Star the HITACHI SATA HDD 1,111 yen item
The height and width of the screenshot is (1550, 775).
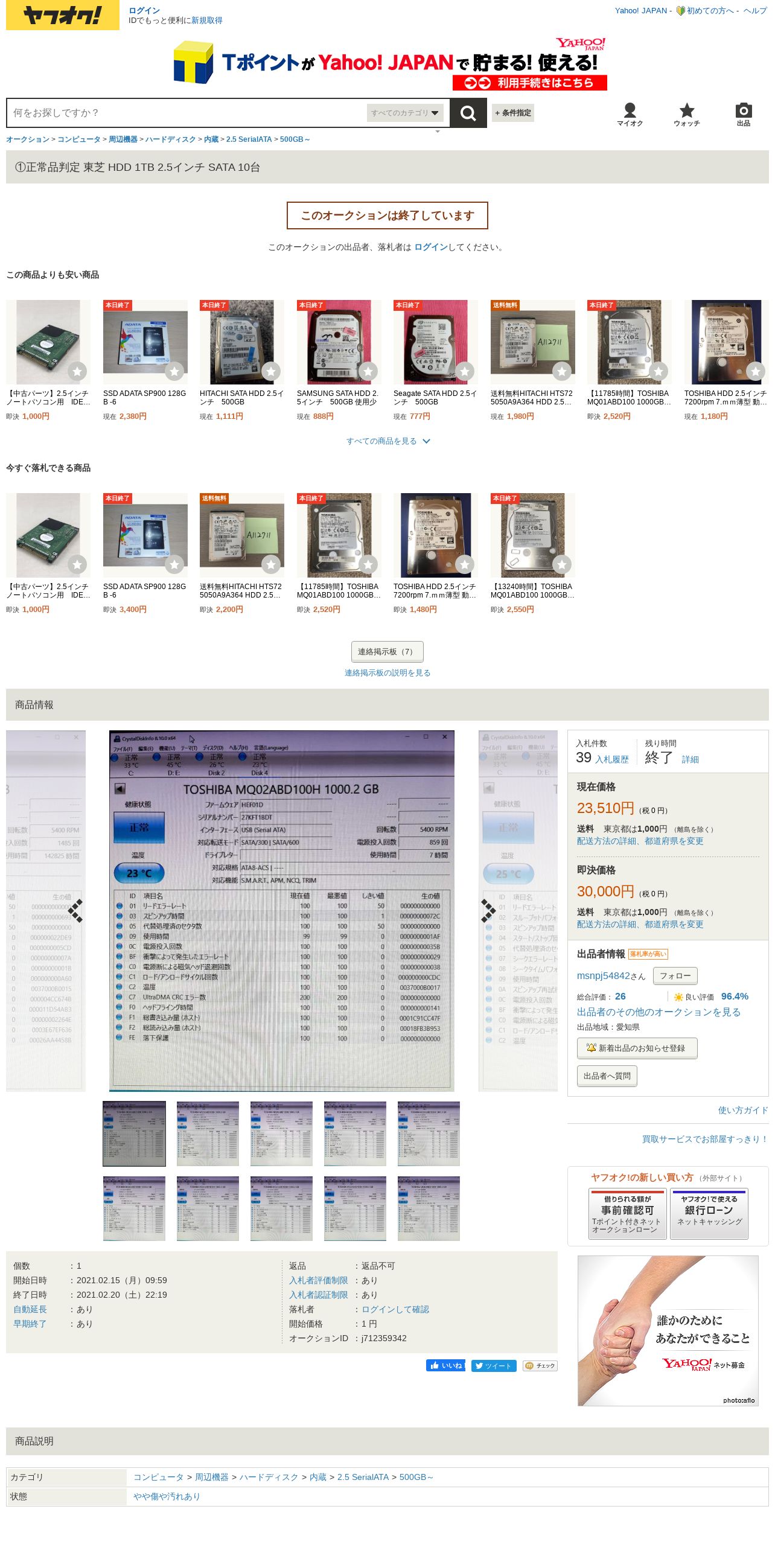click(x=271, y=371)
